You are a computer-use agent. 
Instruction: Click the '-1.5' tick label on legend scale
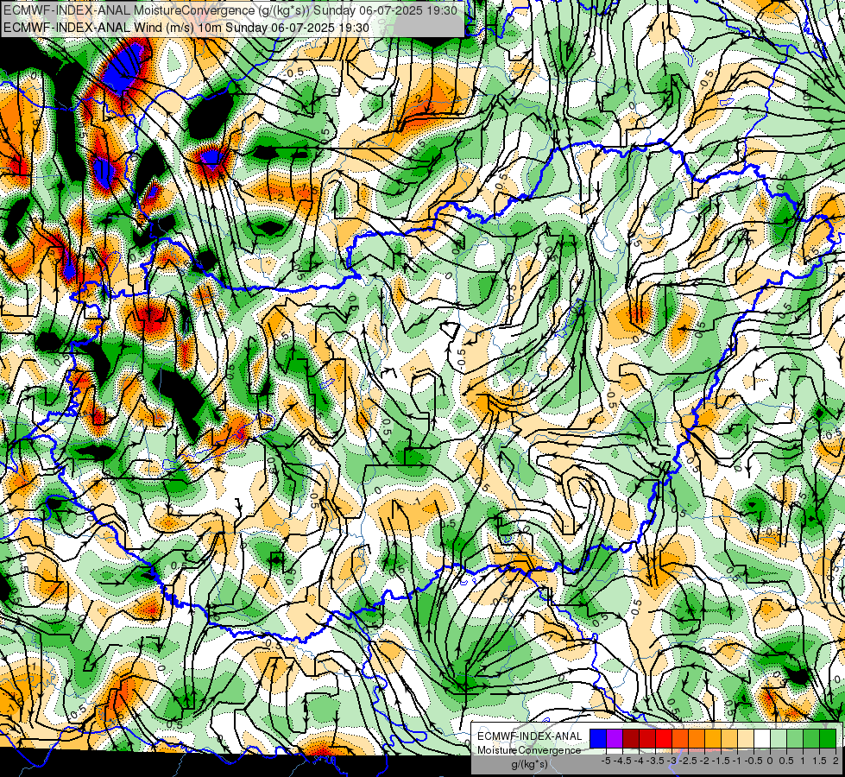pyautogui.click(x=721, y=761)
